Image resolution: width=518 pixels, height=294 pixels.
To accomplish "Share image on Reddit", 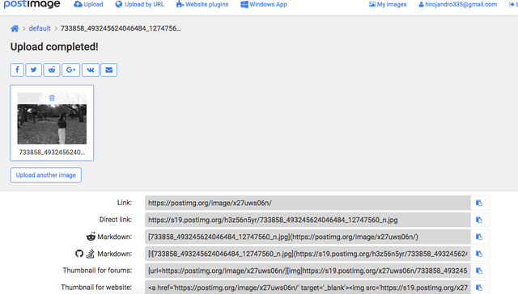I will pos(52,70).
